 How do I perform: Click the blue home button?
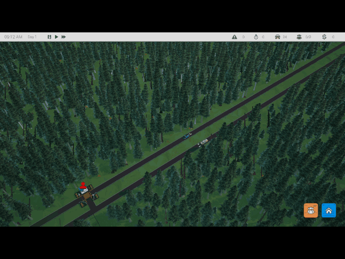click(329, 210)
